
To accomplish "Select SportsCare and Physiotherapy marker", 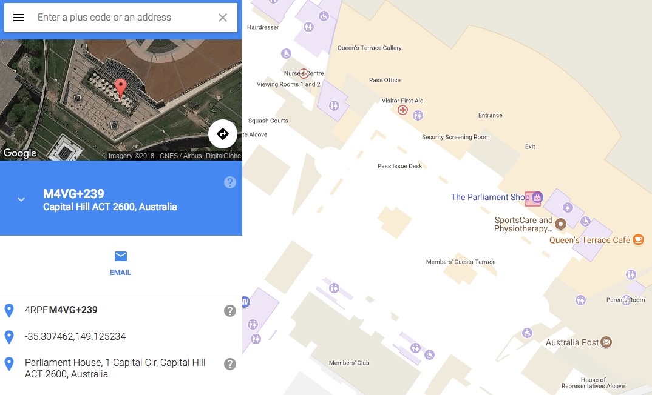I will [x=560, y=224].
